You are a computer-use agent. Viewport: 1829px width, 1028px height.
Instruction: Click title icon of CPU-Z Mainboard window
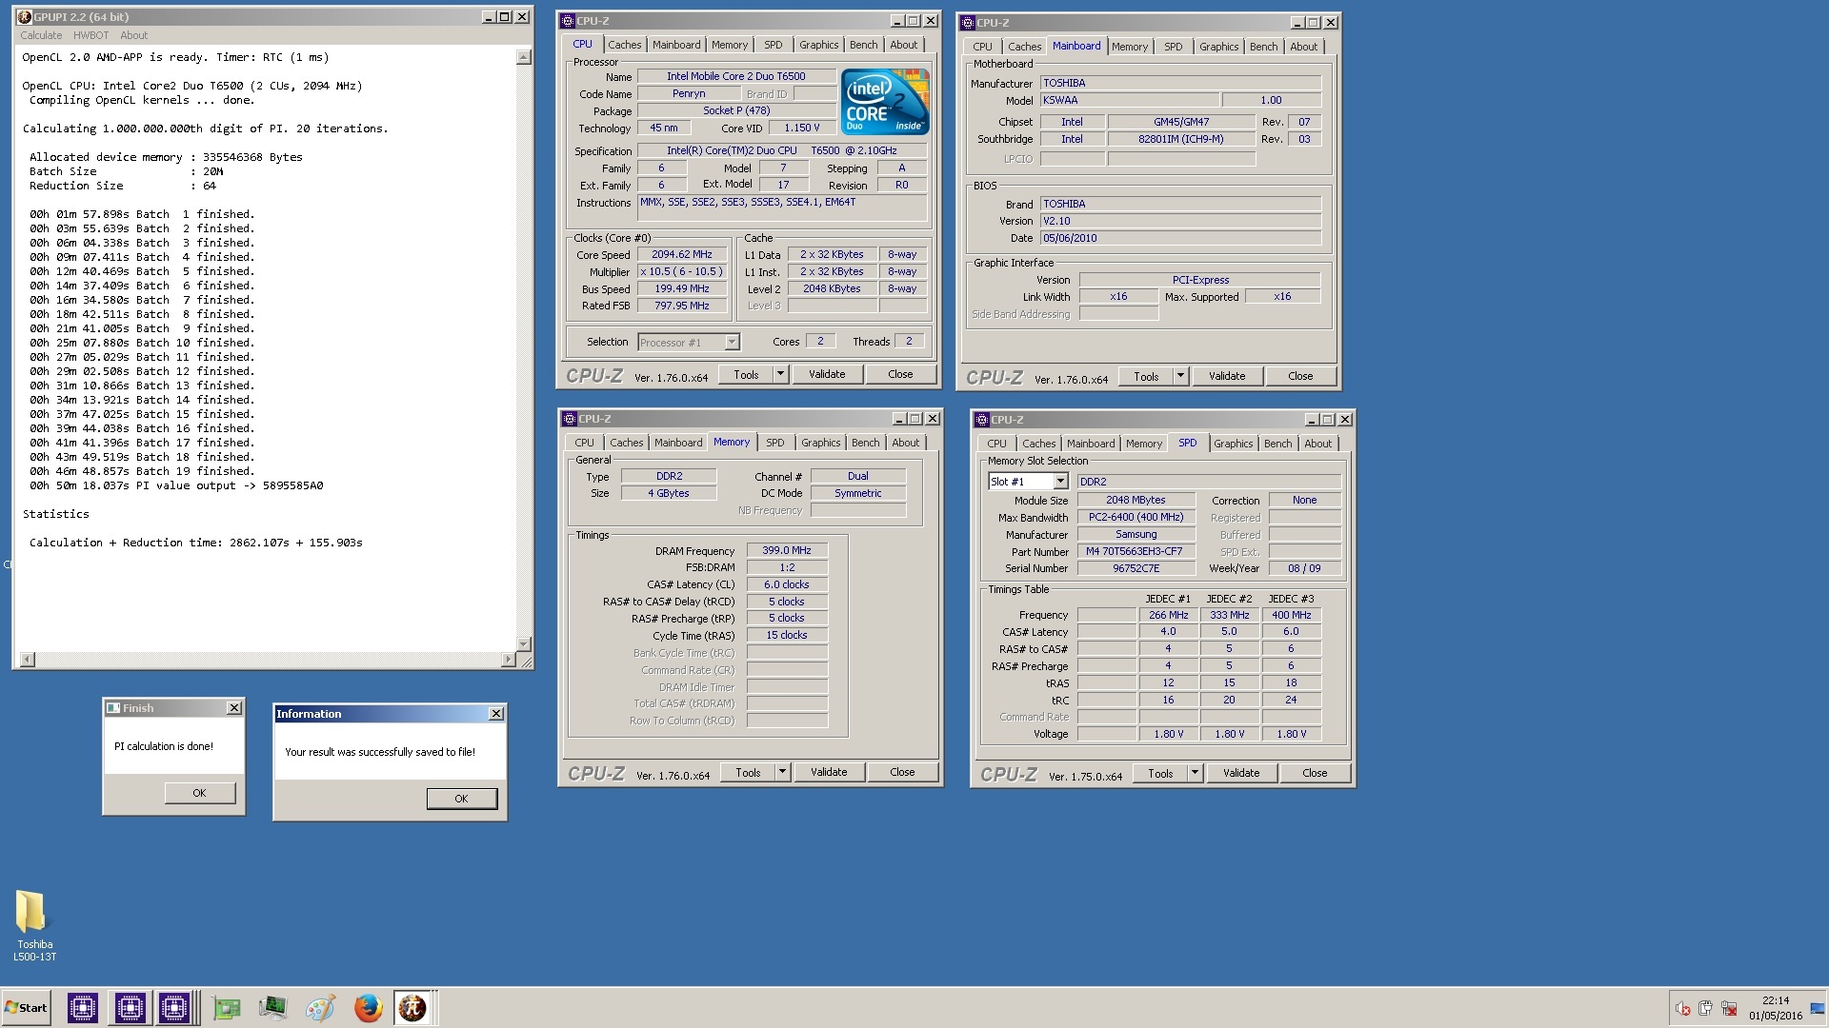[x=968, y=23]
